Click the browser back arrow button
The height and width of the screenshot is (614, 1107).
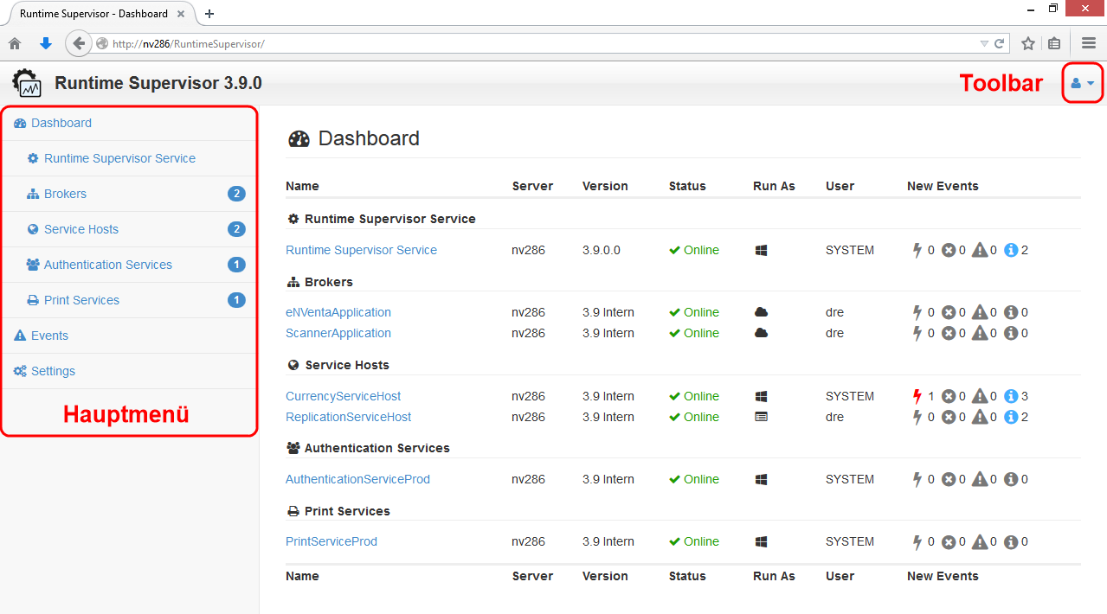pyautogui.click(x=79, y=43)
